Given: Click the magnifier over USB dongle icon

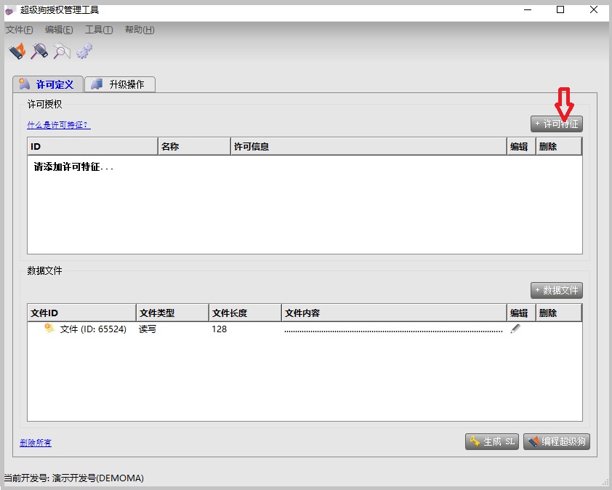Looking at the screenshot, I should (39, 51).
